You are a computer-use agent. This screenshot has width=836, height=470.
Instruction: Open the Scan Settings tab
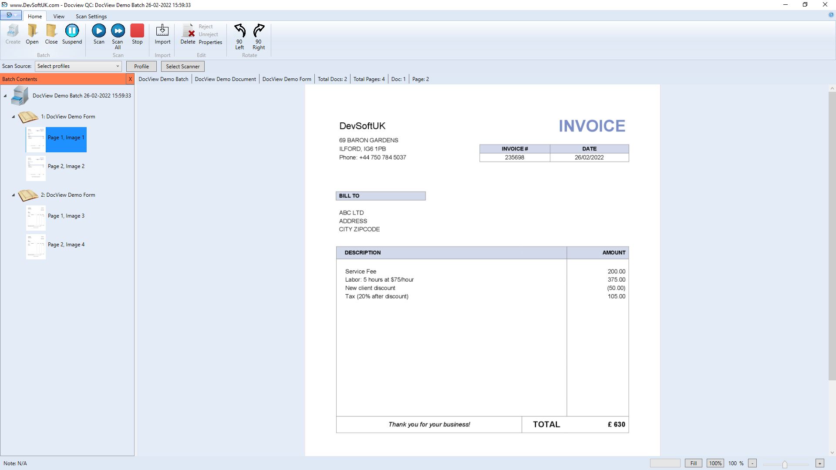tap(91, 17)
